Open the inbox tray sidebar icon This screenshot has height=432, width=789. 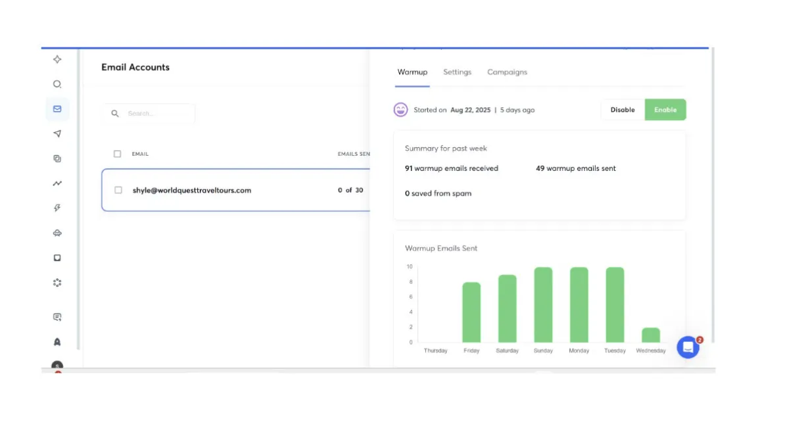[x=57, y=258]
